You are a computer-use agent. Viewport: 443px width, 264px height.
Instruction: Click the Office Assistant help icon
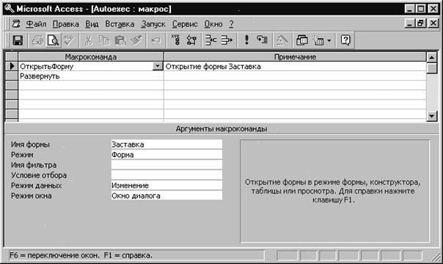[345, 40]
